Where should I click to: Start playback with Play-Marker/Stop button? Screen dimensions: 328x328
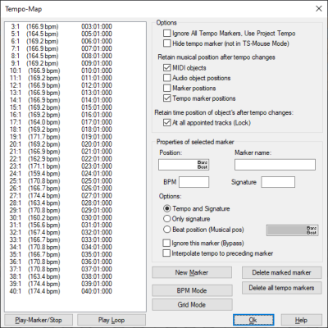tap(39, 320)
